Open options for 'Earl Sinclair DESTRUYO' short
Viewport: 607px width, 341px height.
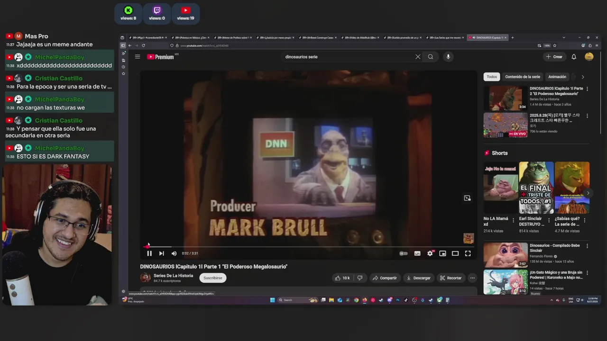pyautogui.click(x=549, y=220)
